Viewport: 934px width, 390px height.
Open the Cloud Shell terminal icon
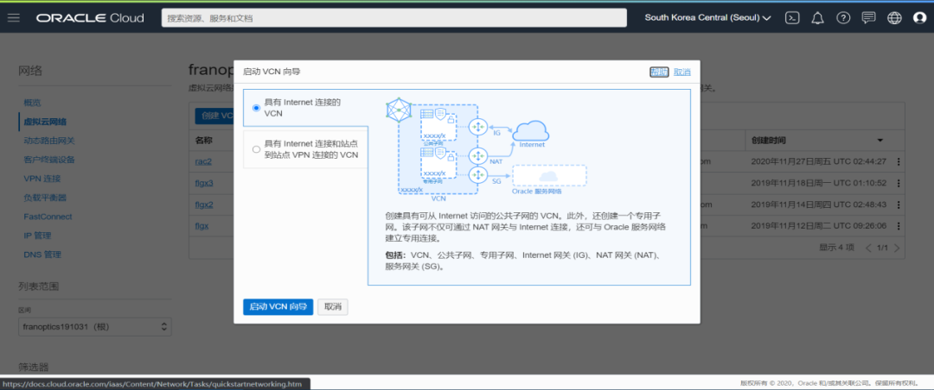click(x=792, y=18)
